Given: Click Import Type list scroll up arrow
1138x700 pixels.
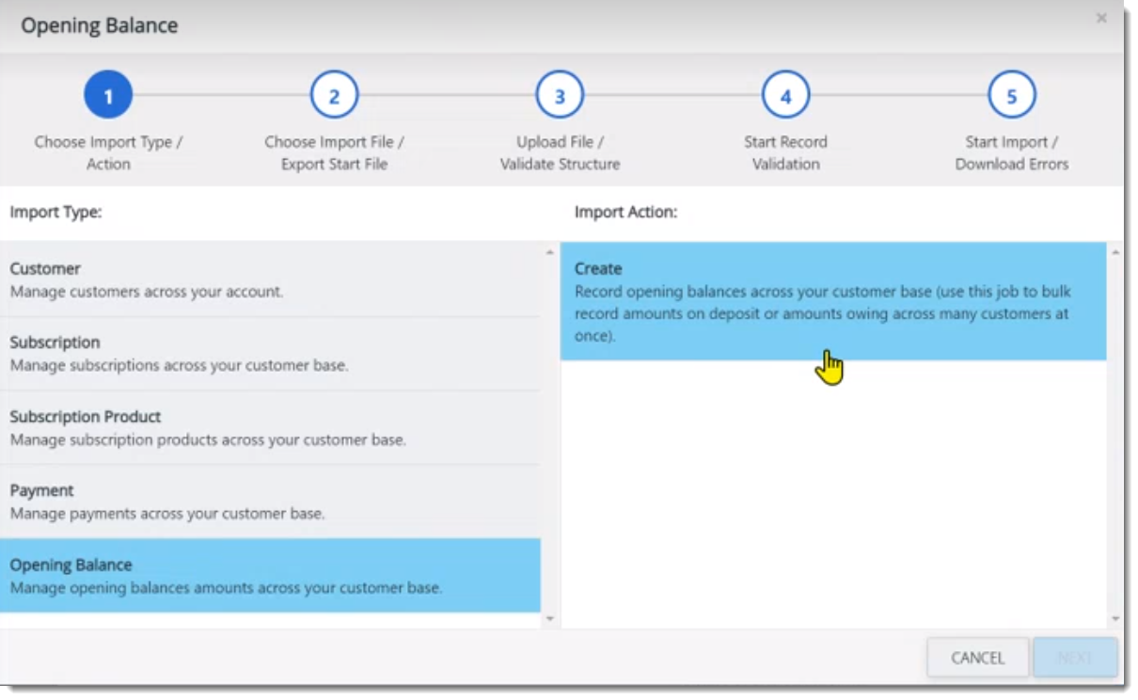Looking at the screenshot, I should point(550,252).
